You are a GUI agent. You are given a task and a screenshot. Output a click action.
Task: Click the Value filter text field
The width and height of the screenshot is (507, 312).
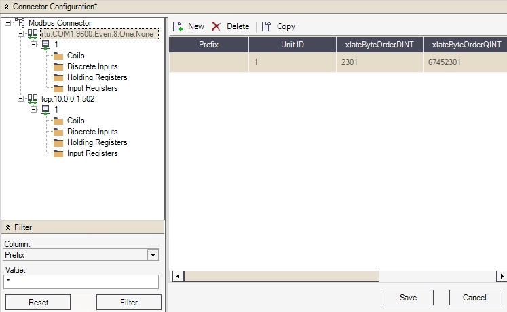tap(81, 281)
